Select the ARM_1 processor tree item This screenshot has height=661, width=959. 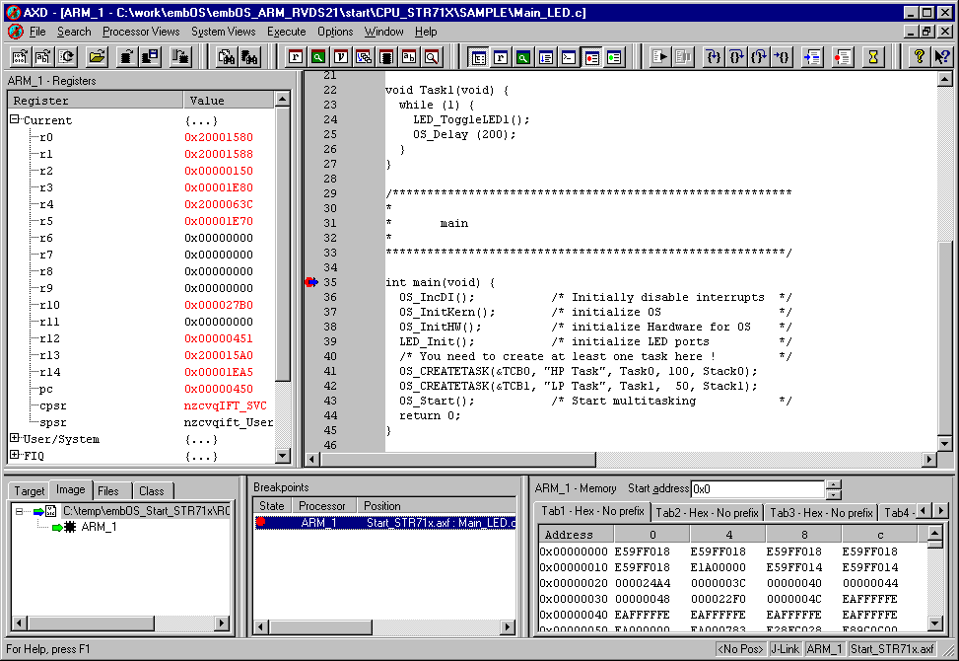98,527
